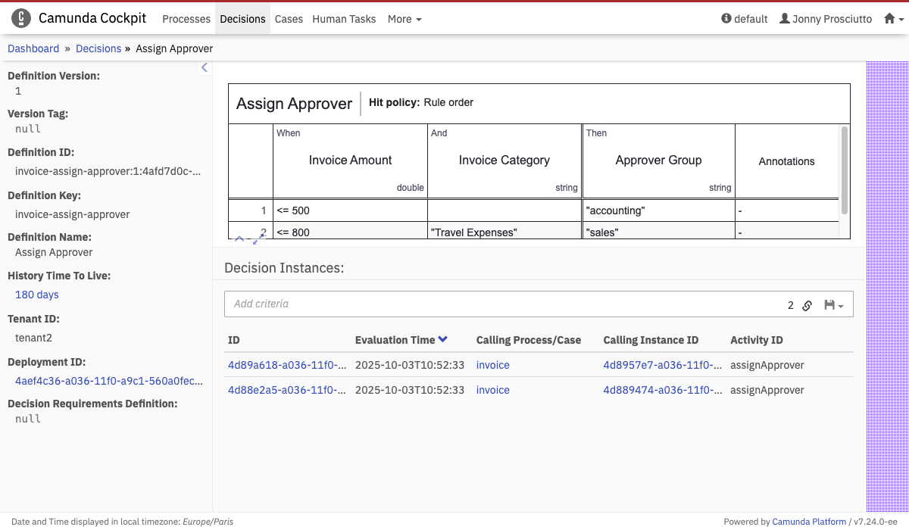909x530 pixels.
Task: Expand the More navigation menu
Action: point(405,19)
